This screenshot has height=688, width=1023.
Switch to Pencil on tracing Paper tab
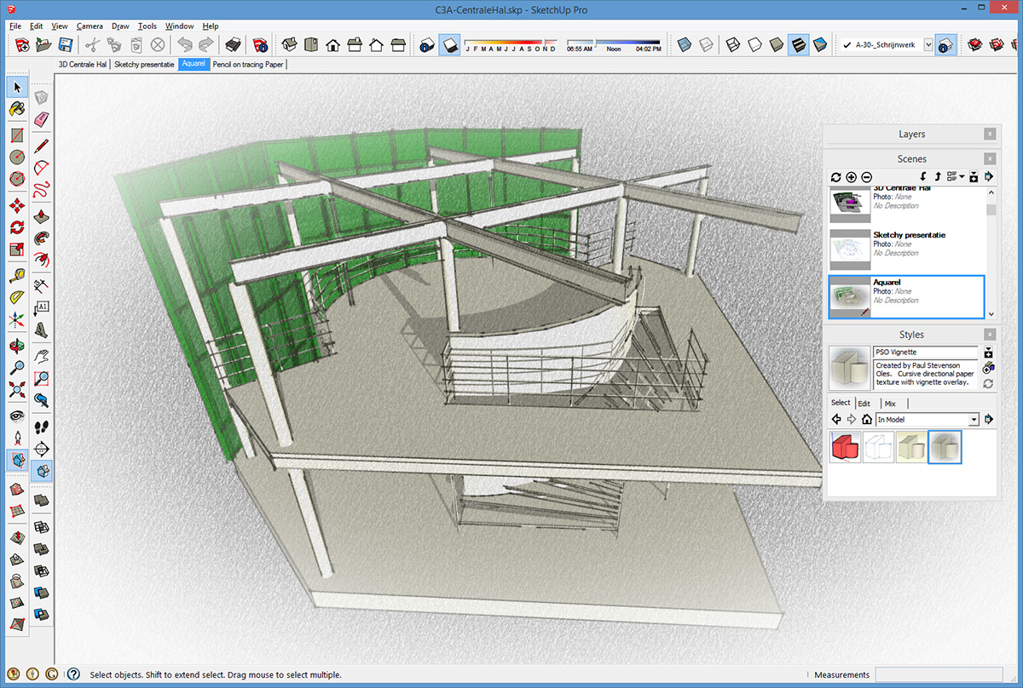tap(248, 65)
